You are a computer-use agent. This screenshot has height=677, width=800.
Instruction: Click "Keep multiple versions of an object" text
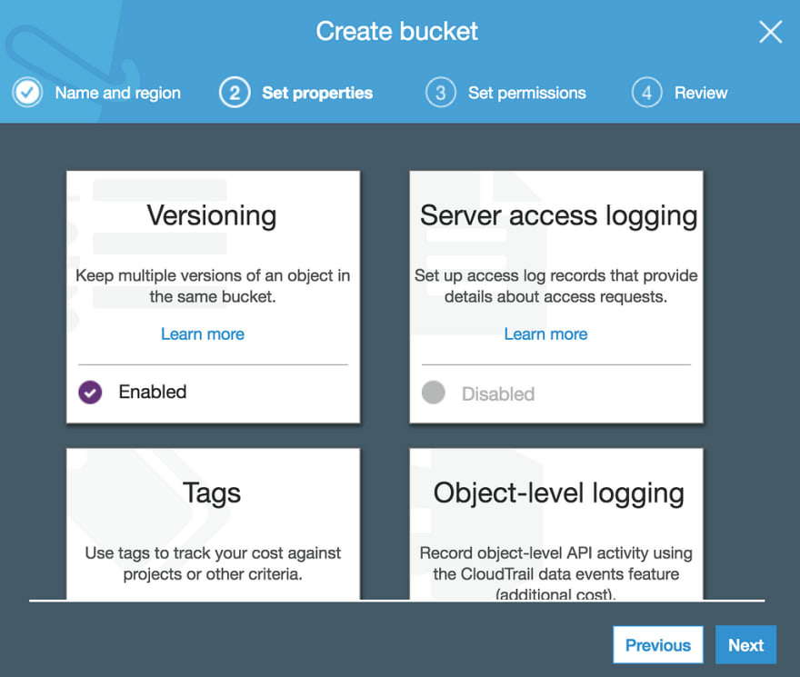click(213, 286)
